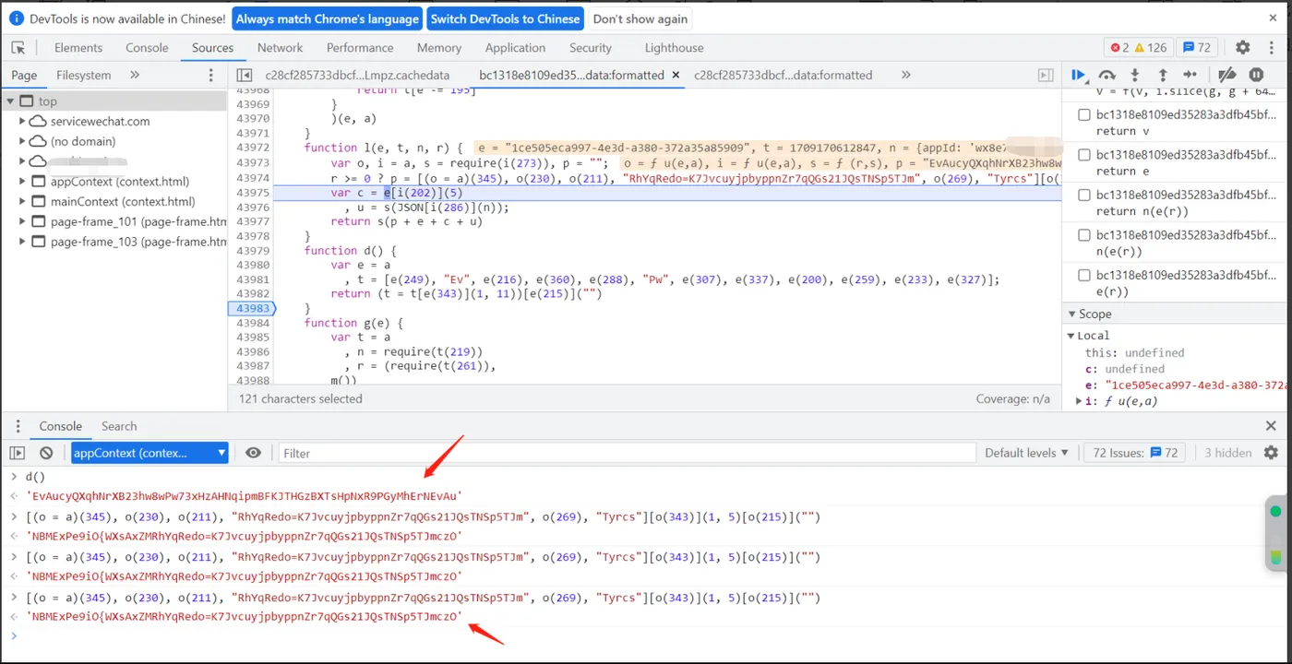Image resolution: width=1292 pixels, height=664 pixels.
Task: Click the 72 Issues link in console toolbar
Action: point(1135,453)
